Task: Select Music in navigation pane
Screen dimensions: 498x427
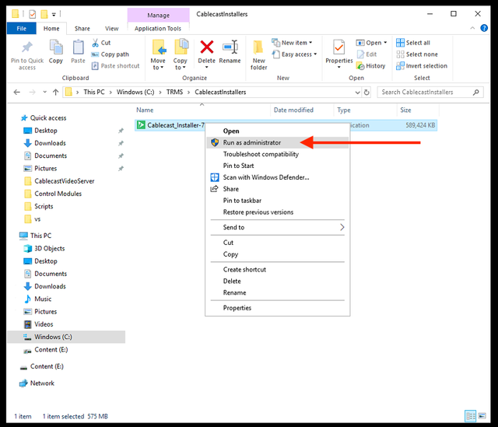Action: click(43, 299)
